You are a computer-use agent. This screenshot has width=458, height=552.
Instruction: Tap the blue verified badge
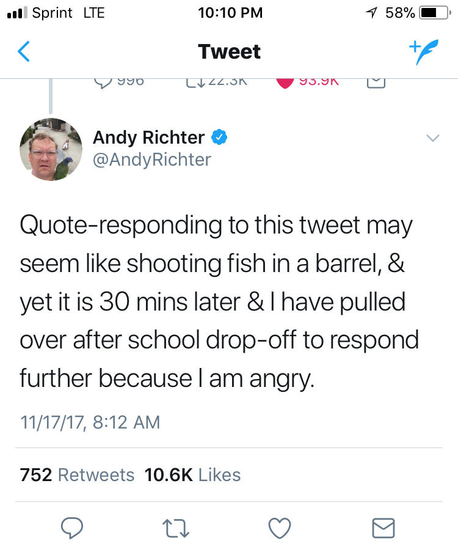pyautogui.click(x=219, y=138)
